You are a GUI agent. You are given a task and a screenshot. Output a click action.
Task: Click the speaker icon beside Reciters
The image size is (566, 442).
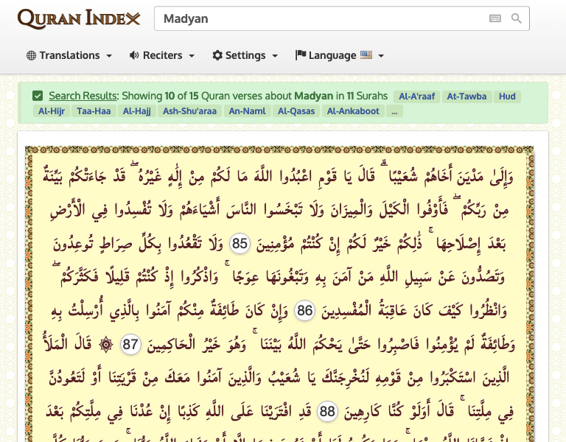tap(134, 55)
